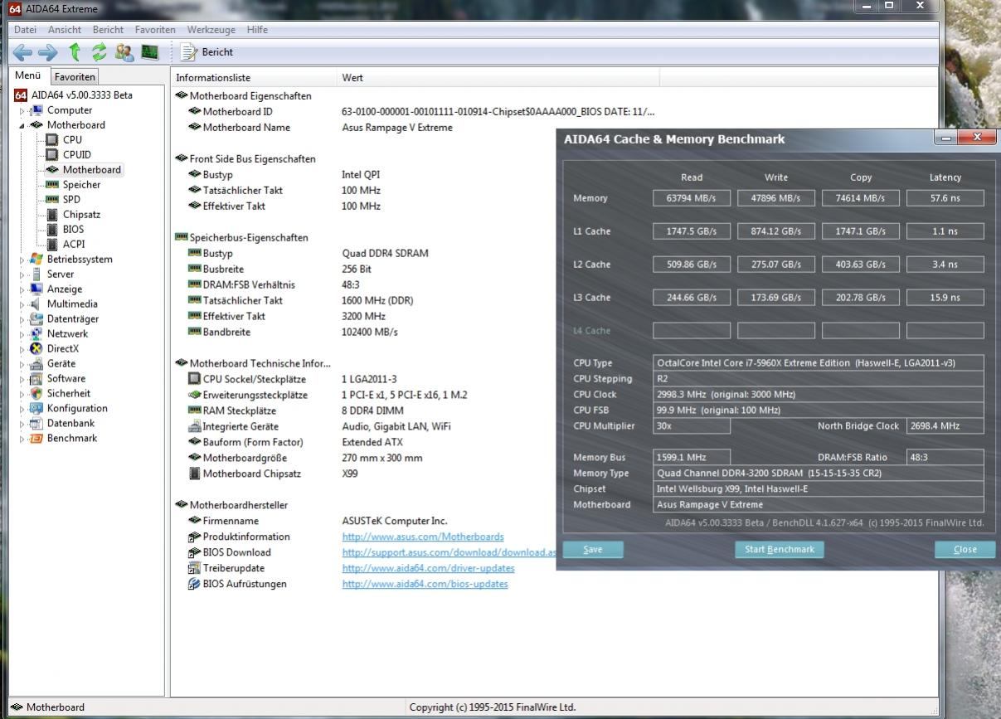
Task: Click the Informationsliste column header
Action: [x=254, y=78]
